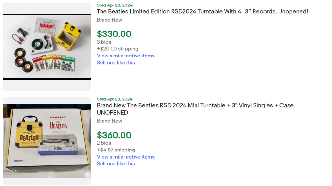This screenshot has width=332, height=186.
Task: Click the Bluetooth logo on the Crosley box
Action: [19, 160]
